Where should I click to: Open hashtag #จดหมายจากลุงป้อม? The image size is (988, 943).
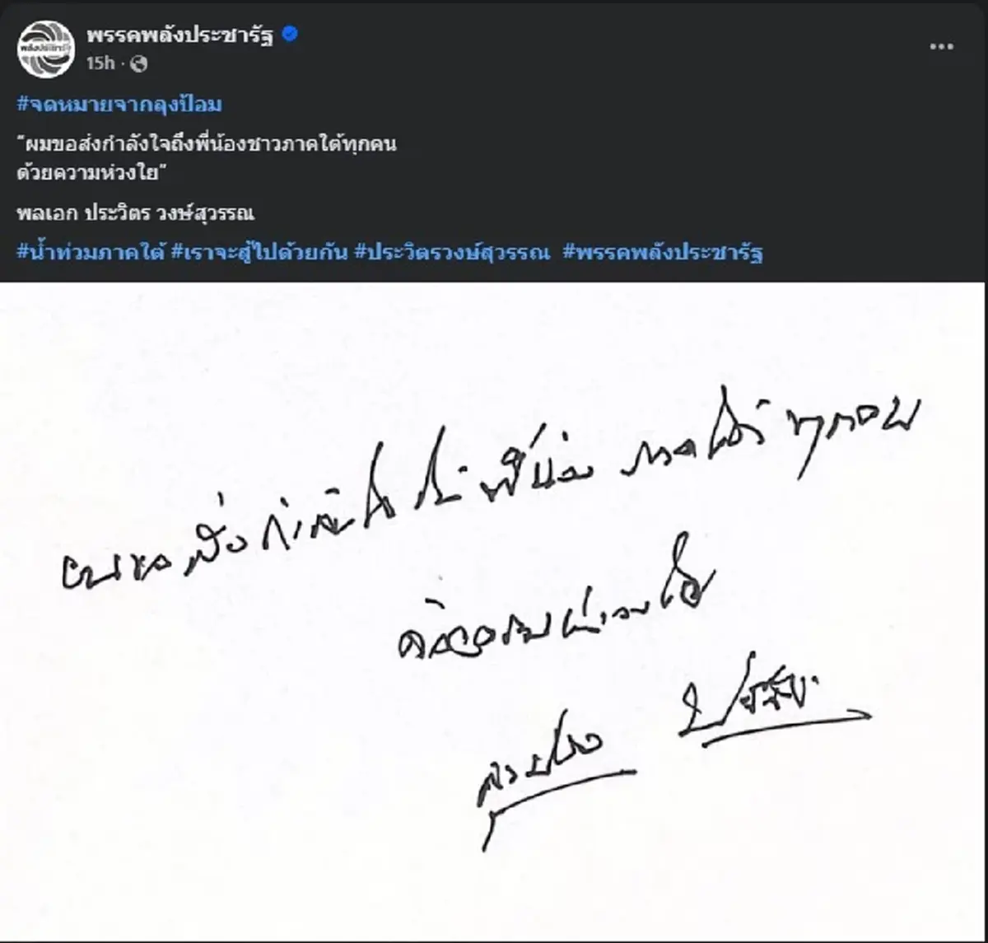[119, 105]
